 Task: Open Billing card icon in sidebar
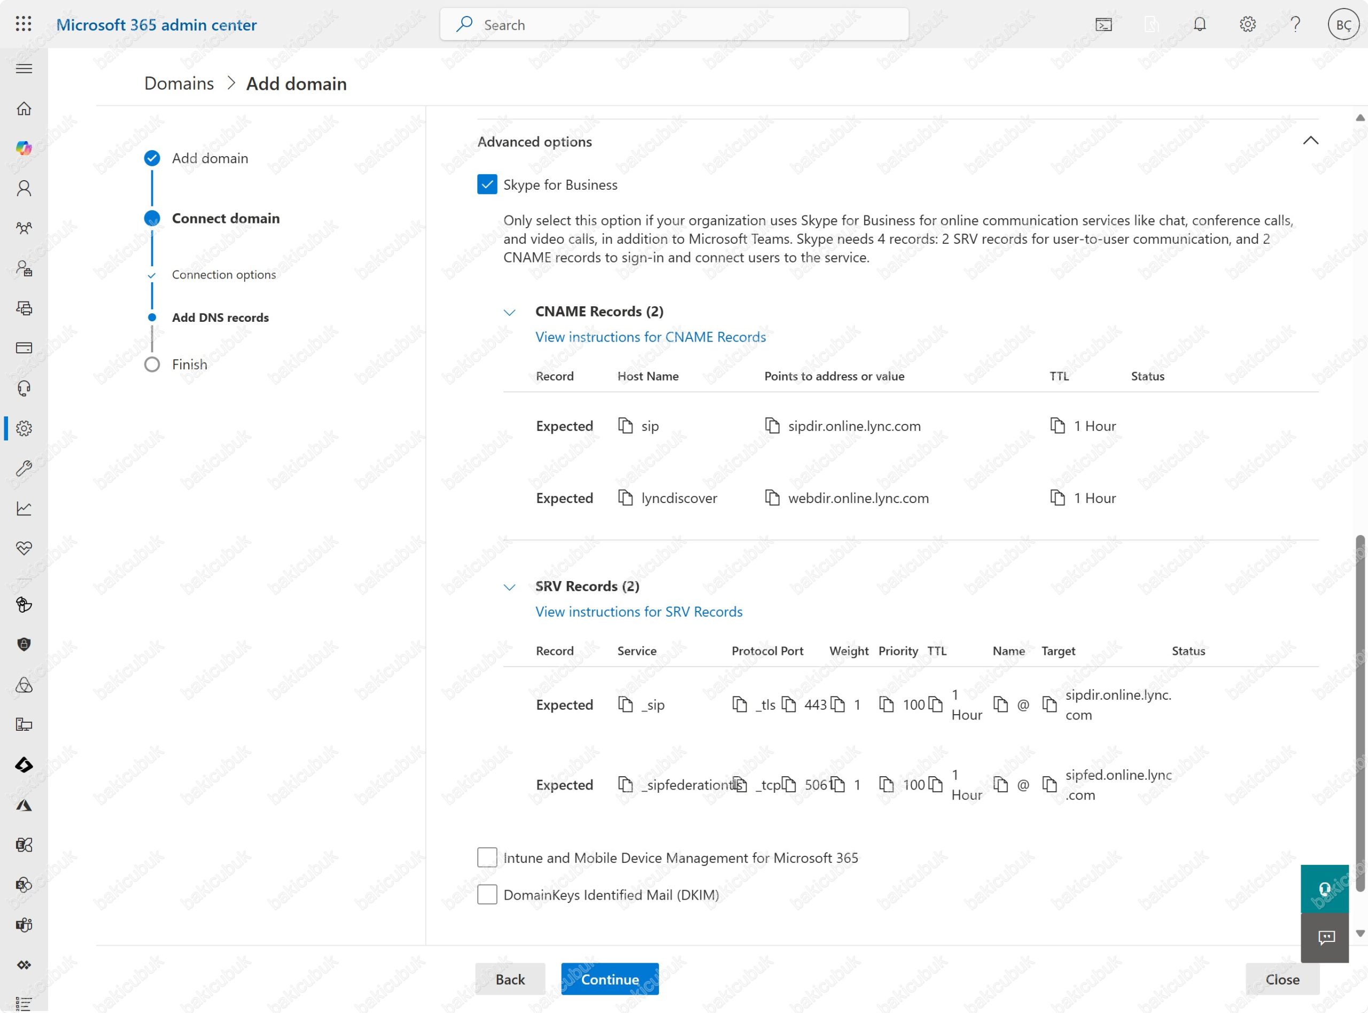click(x=24, y=349)
